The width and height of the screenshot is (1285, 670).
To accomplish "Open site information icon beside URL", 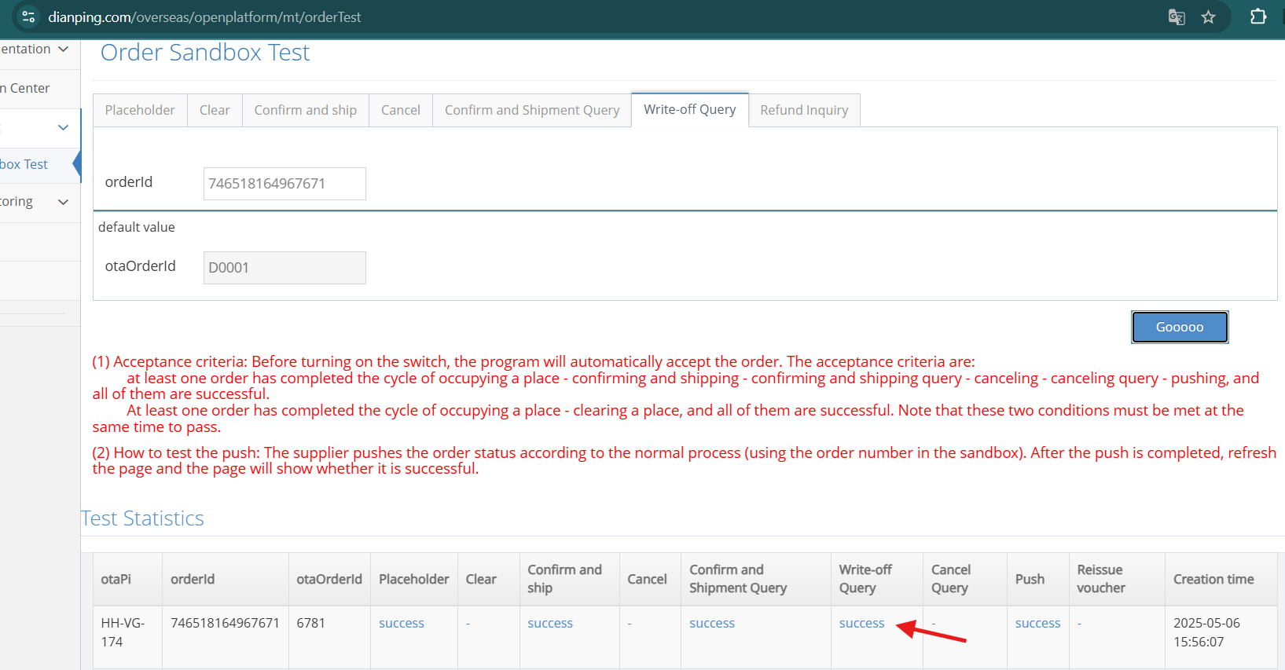I will pyautogui.click(x=28, y=17).
